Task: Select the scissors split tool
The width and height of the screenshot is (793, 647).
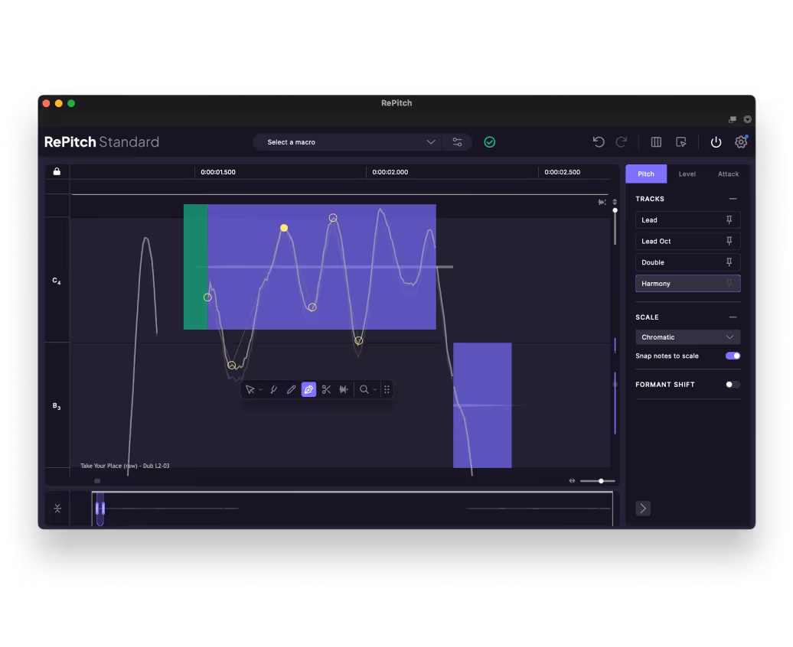Action: click(326, 389)
